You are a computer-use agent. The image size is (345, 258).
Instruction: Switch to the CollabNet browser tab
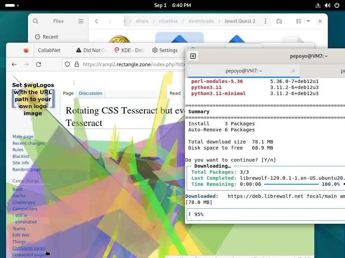pos(49,50)
